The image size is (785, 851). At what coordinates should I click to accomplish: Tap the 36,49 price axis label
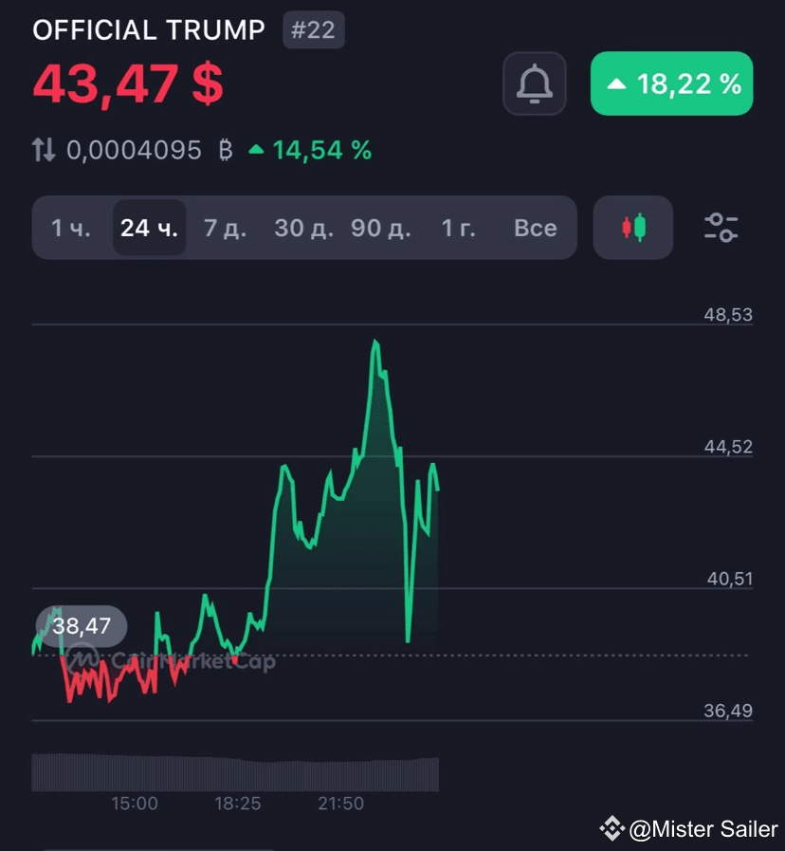point(728,711)
